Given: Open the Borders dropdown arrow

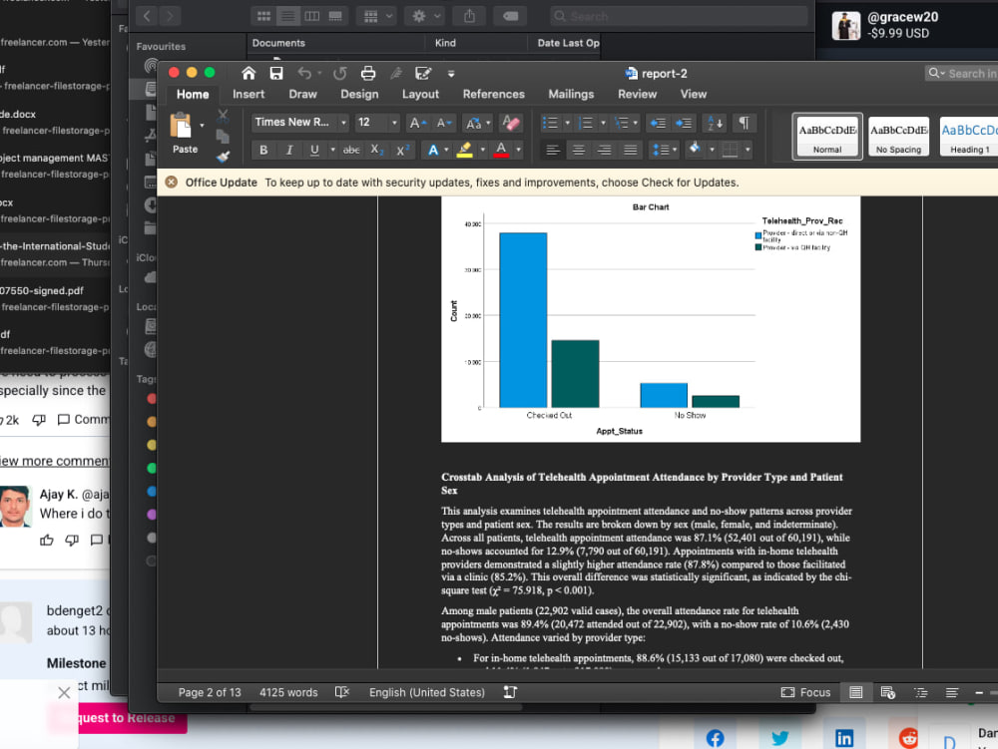Looking at the screenshot, I should point(748,150).
